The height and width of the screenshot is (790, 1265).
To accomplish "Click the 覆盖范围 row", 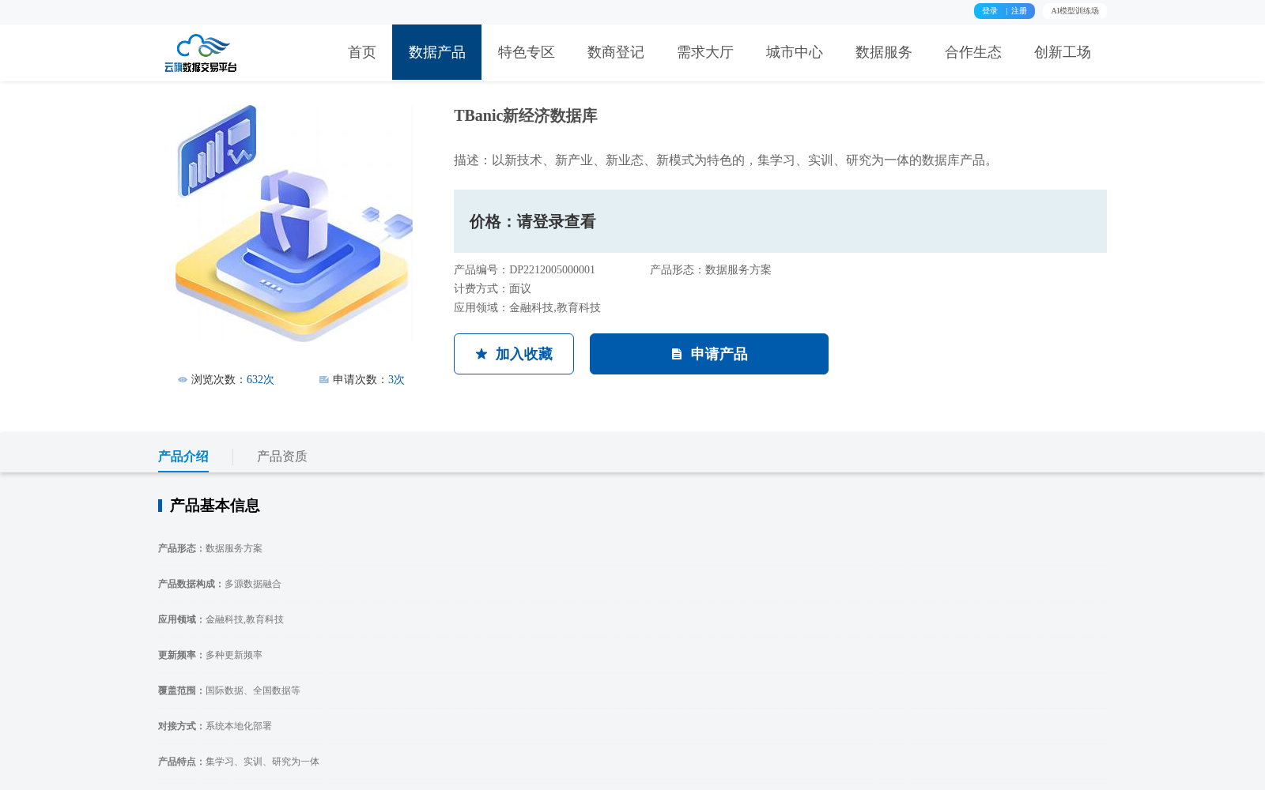I will (229, 691).
